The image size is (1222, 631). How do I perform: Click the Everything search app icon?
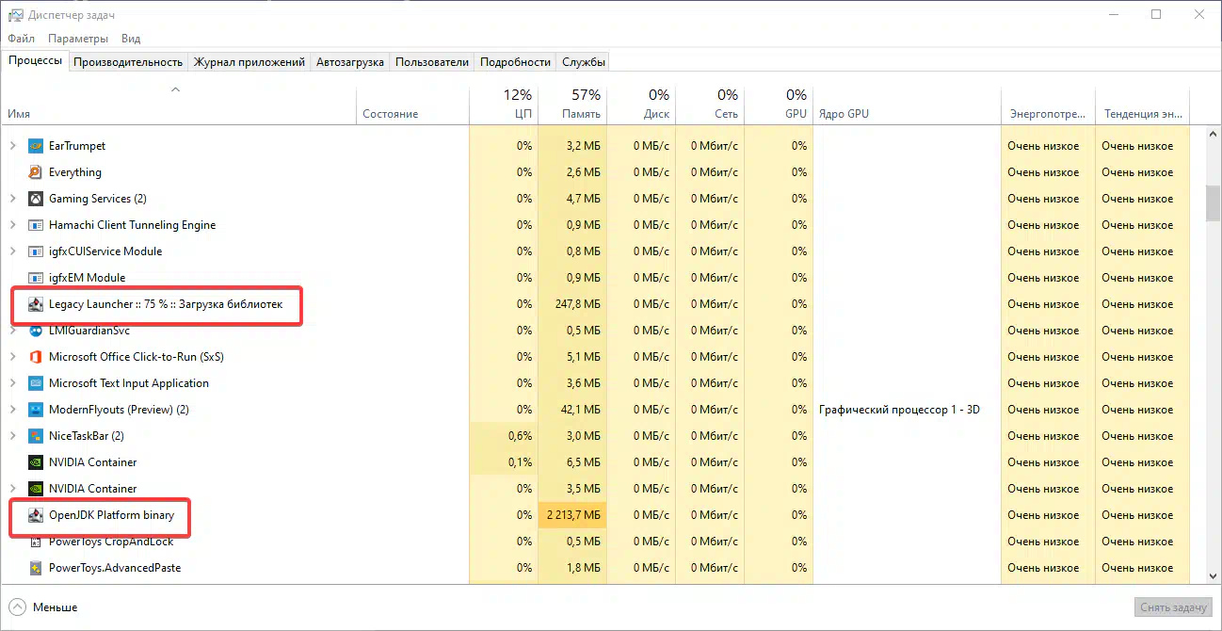pos(36,172)
